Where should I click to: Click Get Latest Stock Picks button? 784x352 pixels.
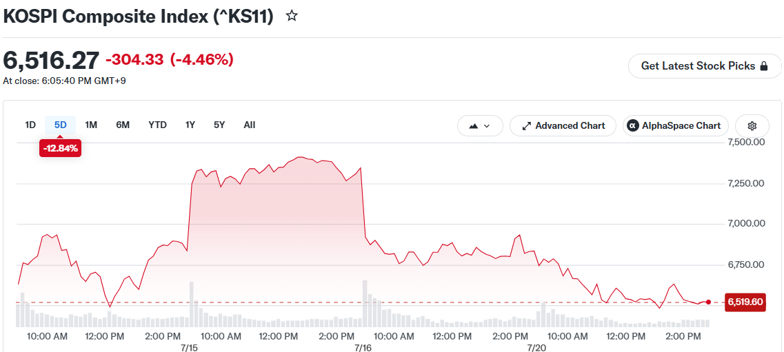(705, 66)
